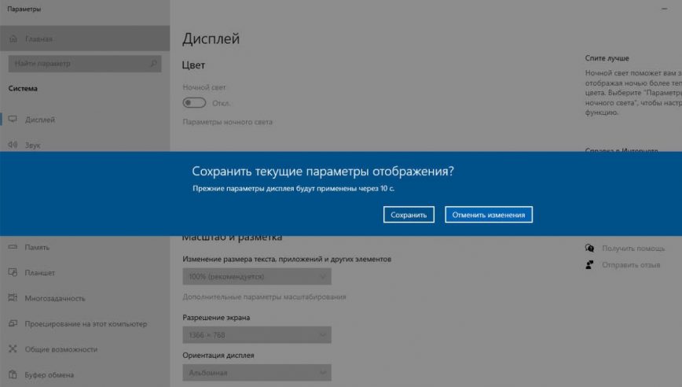The image size is (682, 387).
Task: Click the Планшет tablet icon in sidebar
Action: tap(13, 272)
